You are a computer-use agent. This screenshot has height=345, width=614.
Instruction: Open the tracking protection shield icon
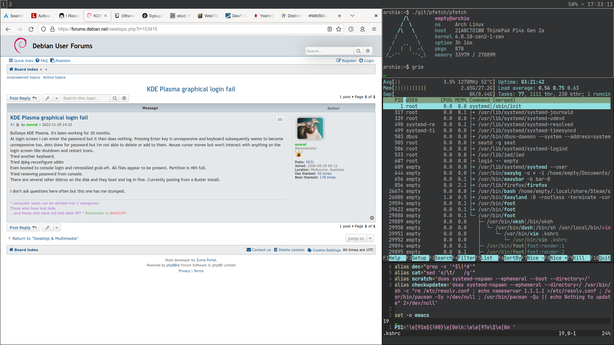(44, 29)
